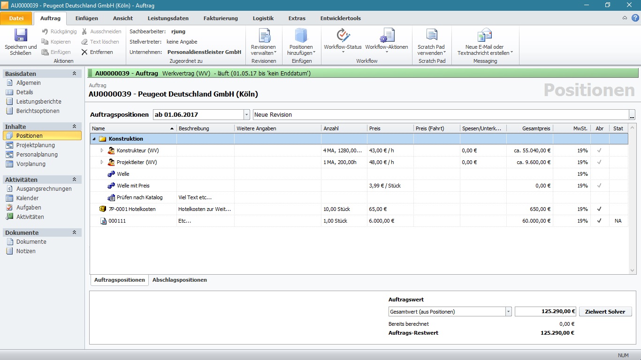Open Projektplanung in the sidebar
641x360 pixels.
(36, 145)
